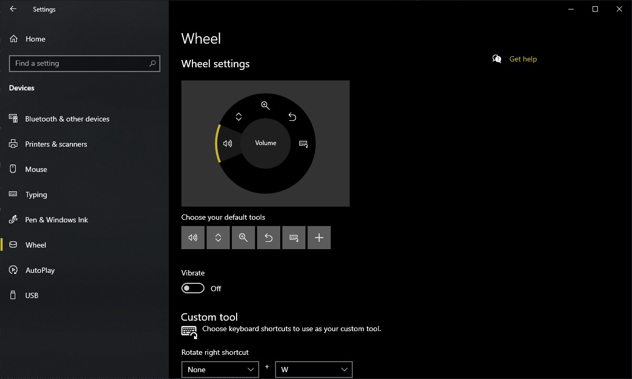
Task: Click the Get help link
Action: 523,59
